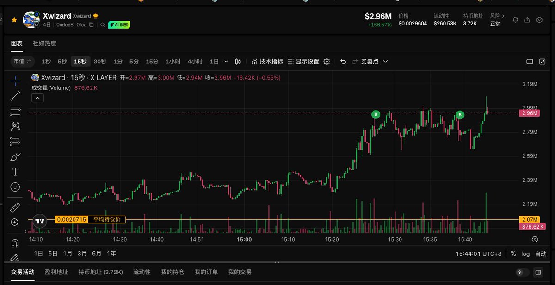Toggle percent % scale
Image resolution: width=555 pixels, height=285 pixels.
[513, 254]
